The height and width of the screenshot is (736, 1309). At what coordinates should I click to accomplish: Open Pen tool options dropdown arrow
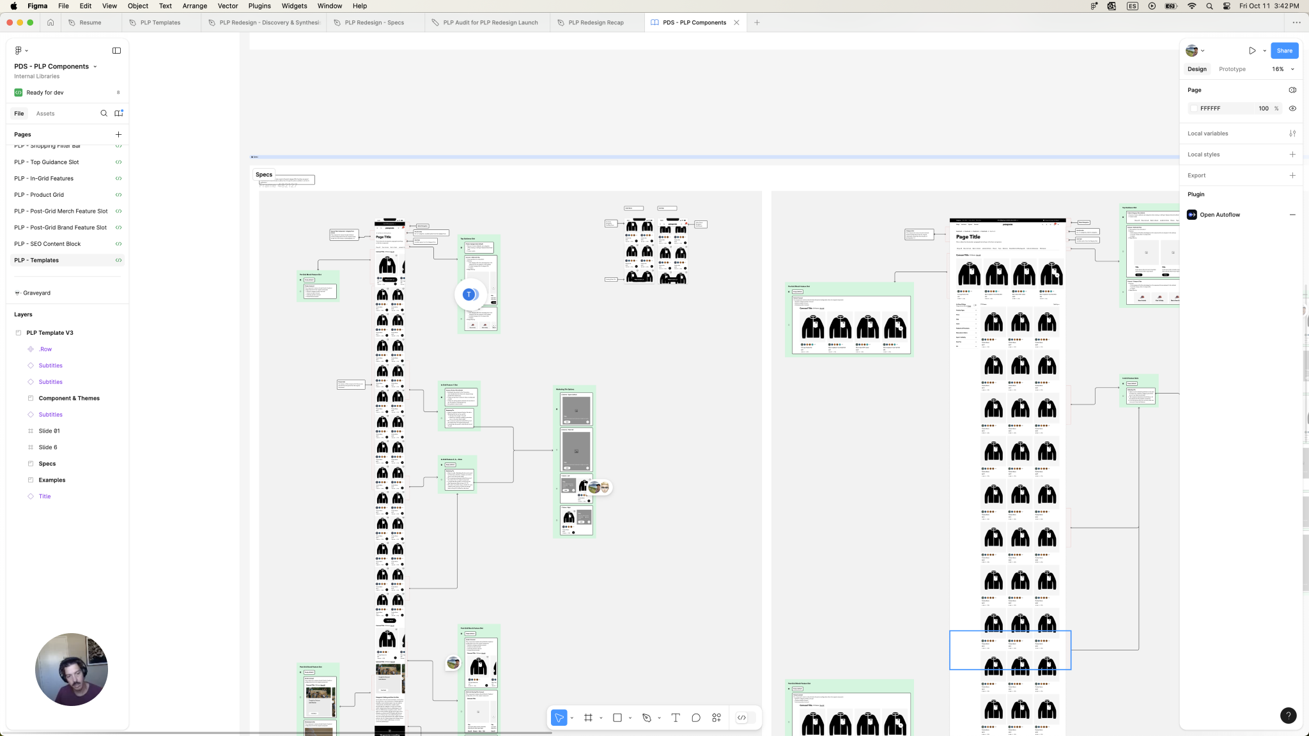point(659,718)
